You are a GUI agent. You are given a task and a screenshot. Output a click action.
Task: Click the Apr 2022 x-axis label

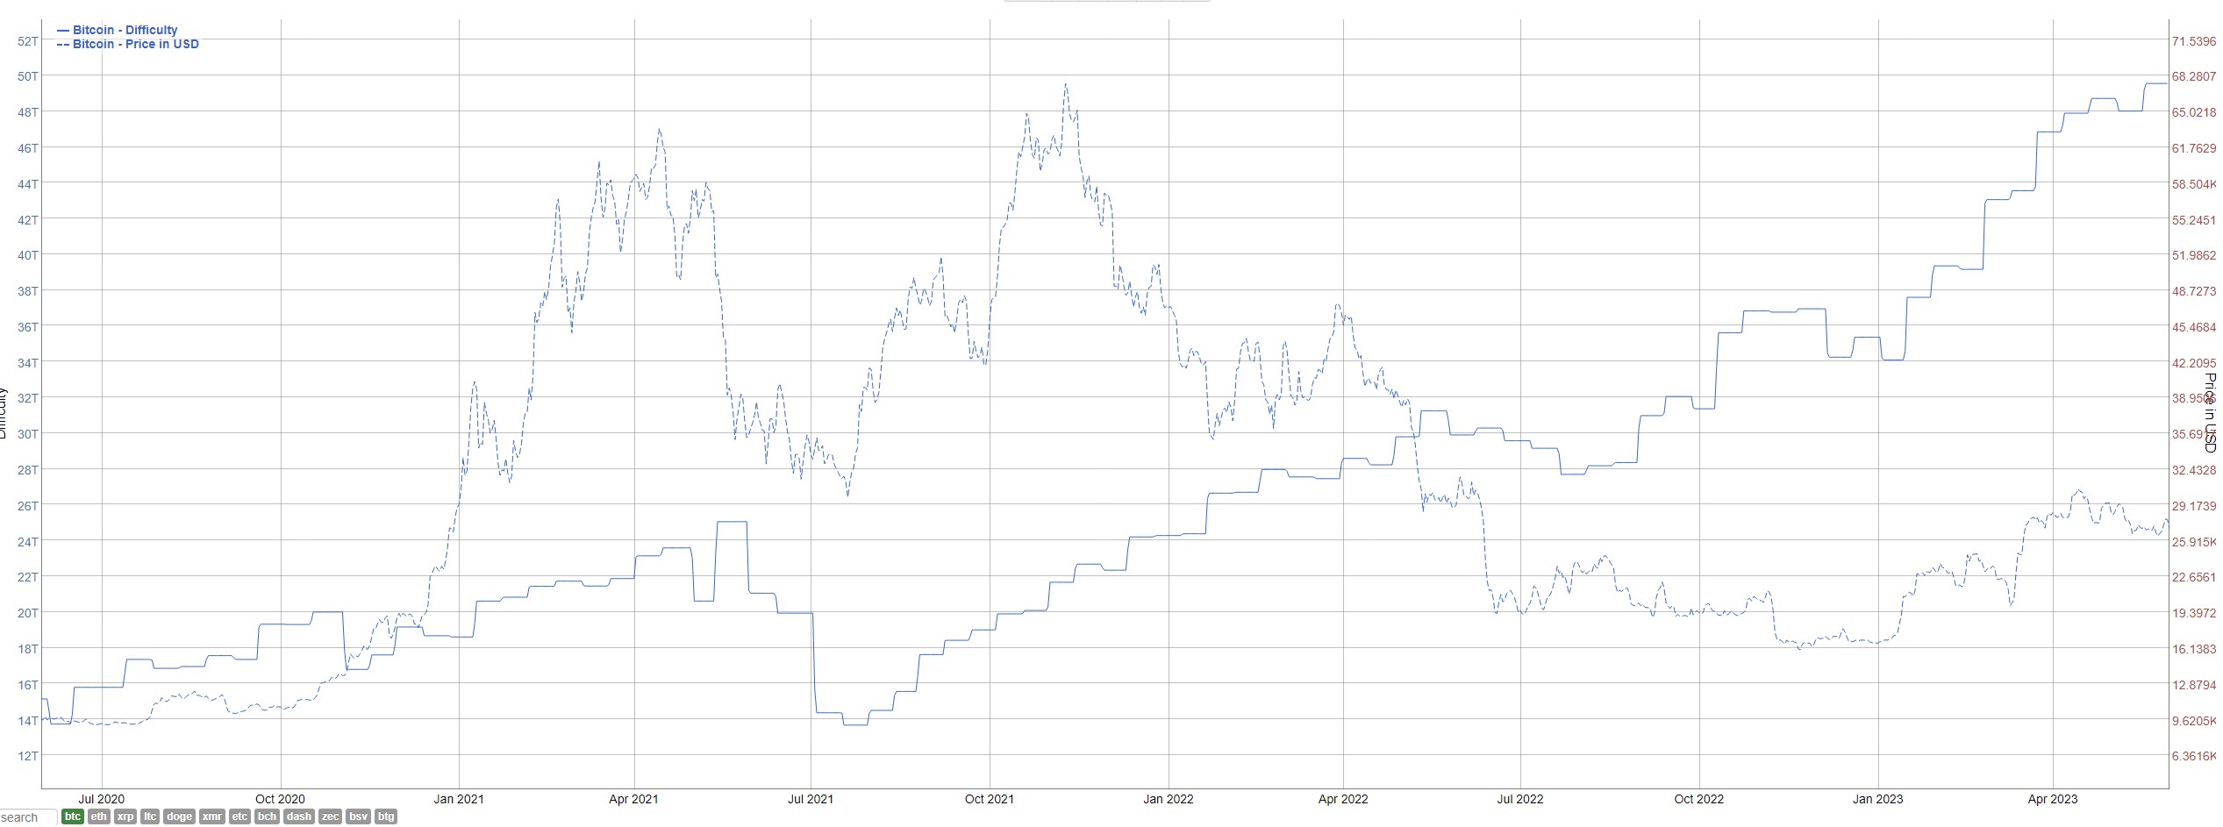click(x=1343, y=799)
